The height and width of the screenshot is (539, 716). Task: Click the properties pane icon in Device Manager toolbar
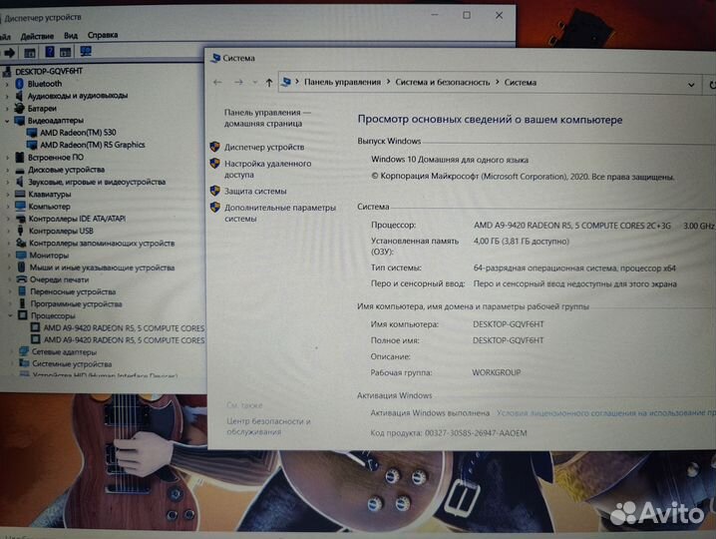pyautogui.click(x=30, y=53)
